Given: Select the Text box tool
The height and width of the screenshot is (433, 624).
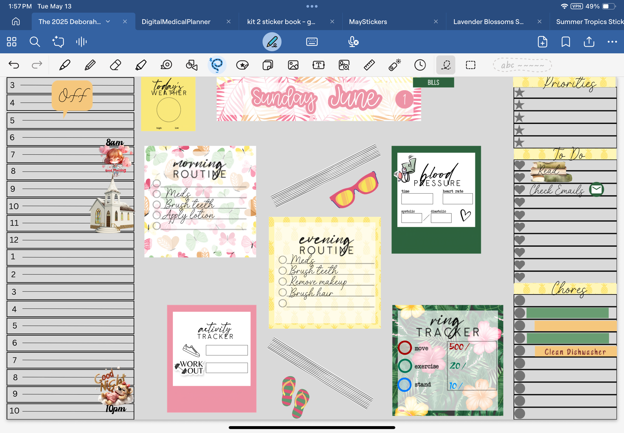Looking at the screenshot, I should (318, 65).
